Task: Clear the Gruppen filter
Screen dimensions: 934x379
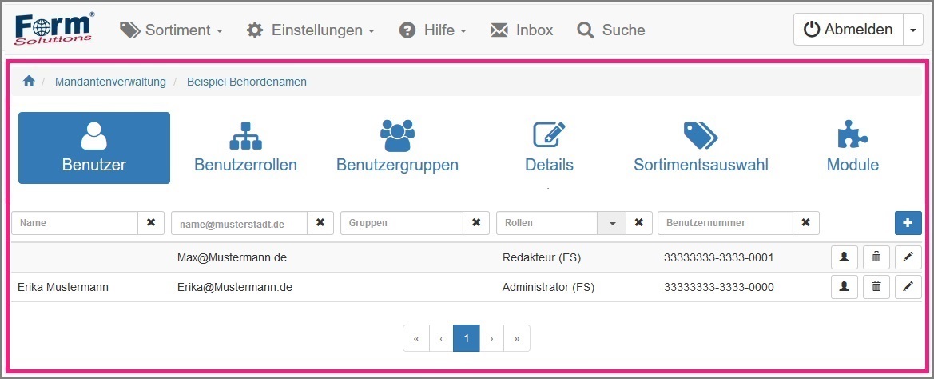Action: pos(476,223)
